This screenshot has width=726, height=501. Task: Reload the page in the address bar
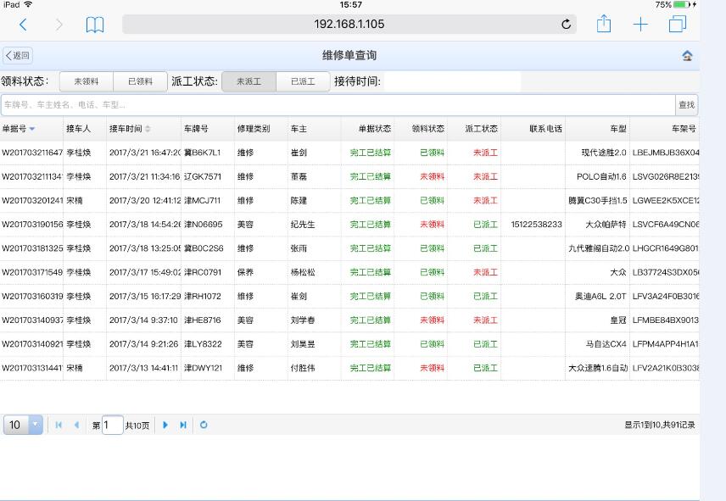click(x=566, y=25)
